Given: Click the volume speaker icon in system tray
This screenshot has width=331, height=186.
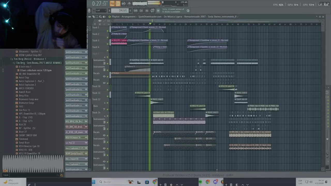Looking at the screenshot, I should coord(311,182).
